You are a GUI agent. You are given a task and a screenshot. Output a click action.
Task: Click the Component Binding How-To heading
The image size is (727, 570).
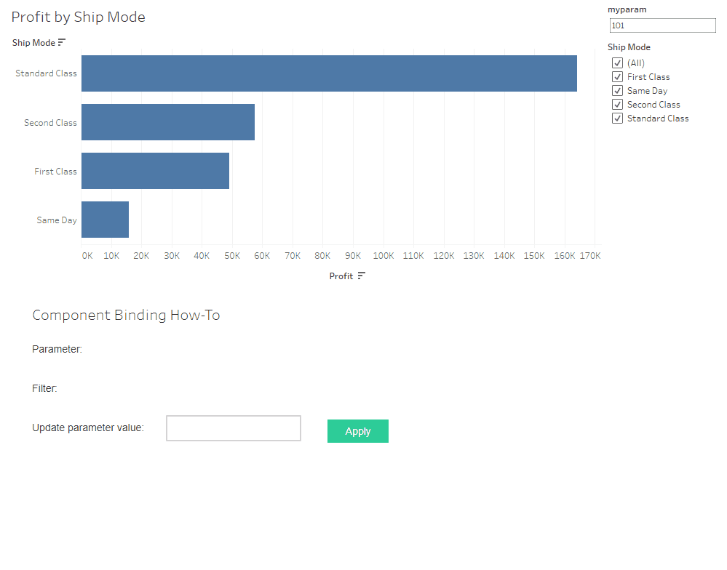[x=126, y=315]
